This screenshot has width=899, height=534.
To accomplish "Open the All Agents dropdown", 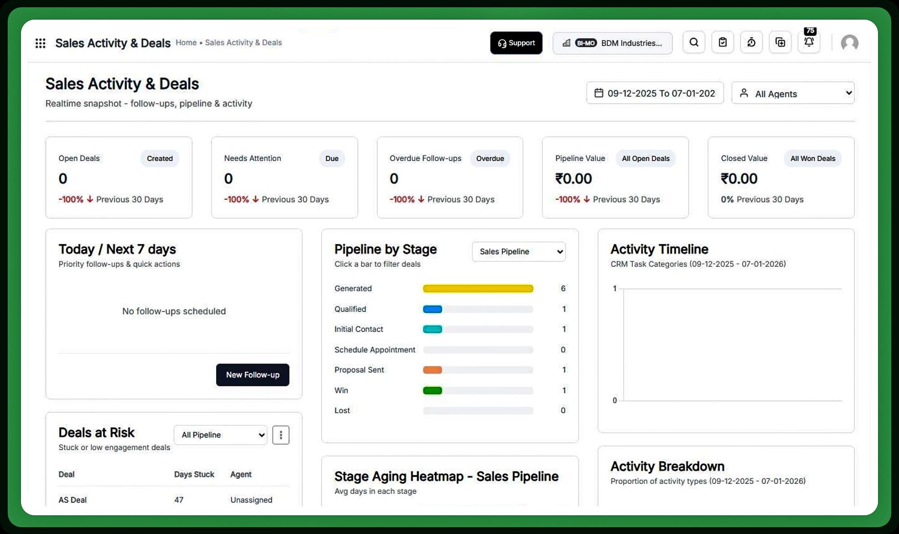I will pyautogui.click(x=793, y=93).
